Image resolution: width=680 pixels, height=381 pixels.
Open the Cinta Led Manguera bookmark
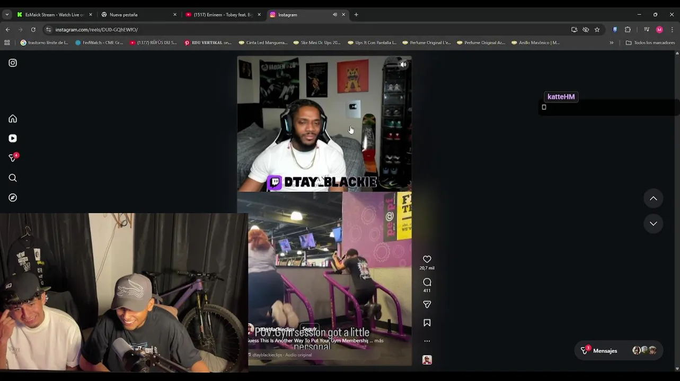[263, 43]
